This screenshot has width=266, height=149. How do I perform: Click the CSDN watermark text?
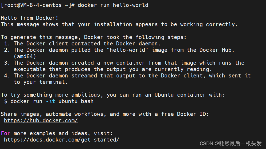(230, 143)
